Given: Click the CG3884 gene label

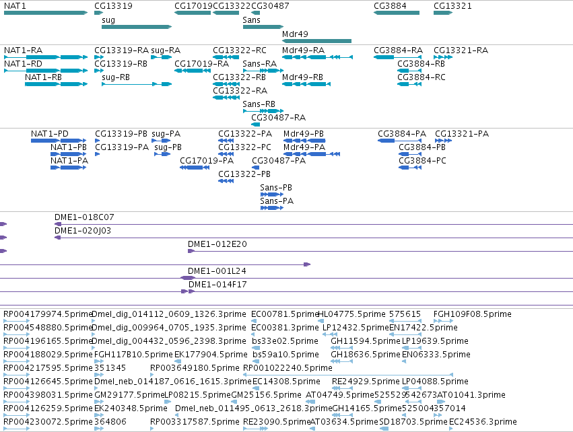Looking at the screenshot, I should 390,6.
